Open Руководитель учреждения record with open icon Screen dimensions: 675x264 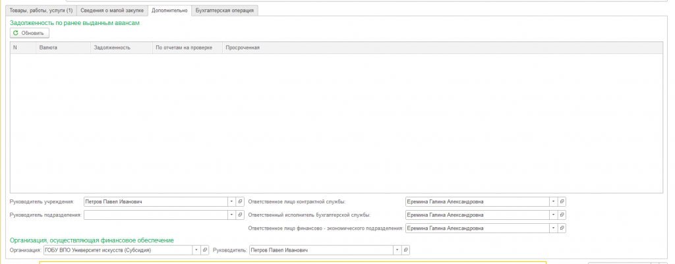pyautogui.click(x=240, y=201)
